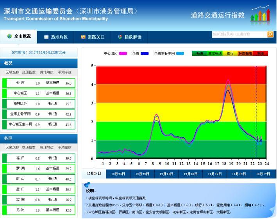The height and width of the screenshot is (220, 277).
Task: Click the grid icon beside 热点片区
Action: point(46,37)
